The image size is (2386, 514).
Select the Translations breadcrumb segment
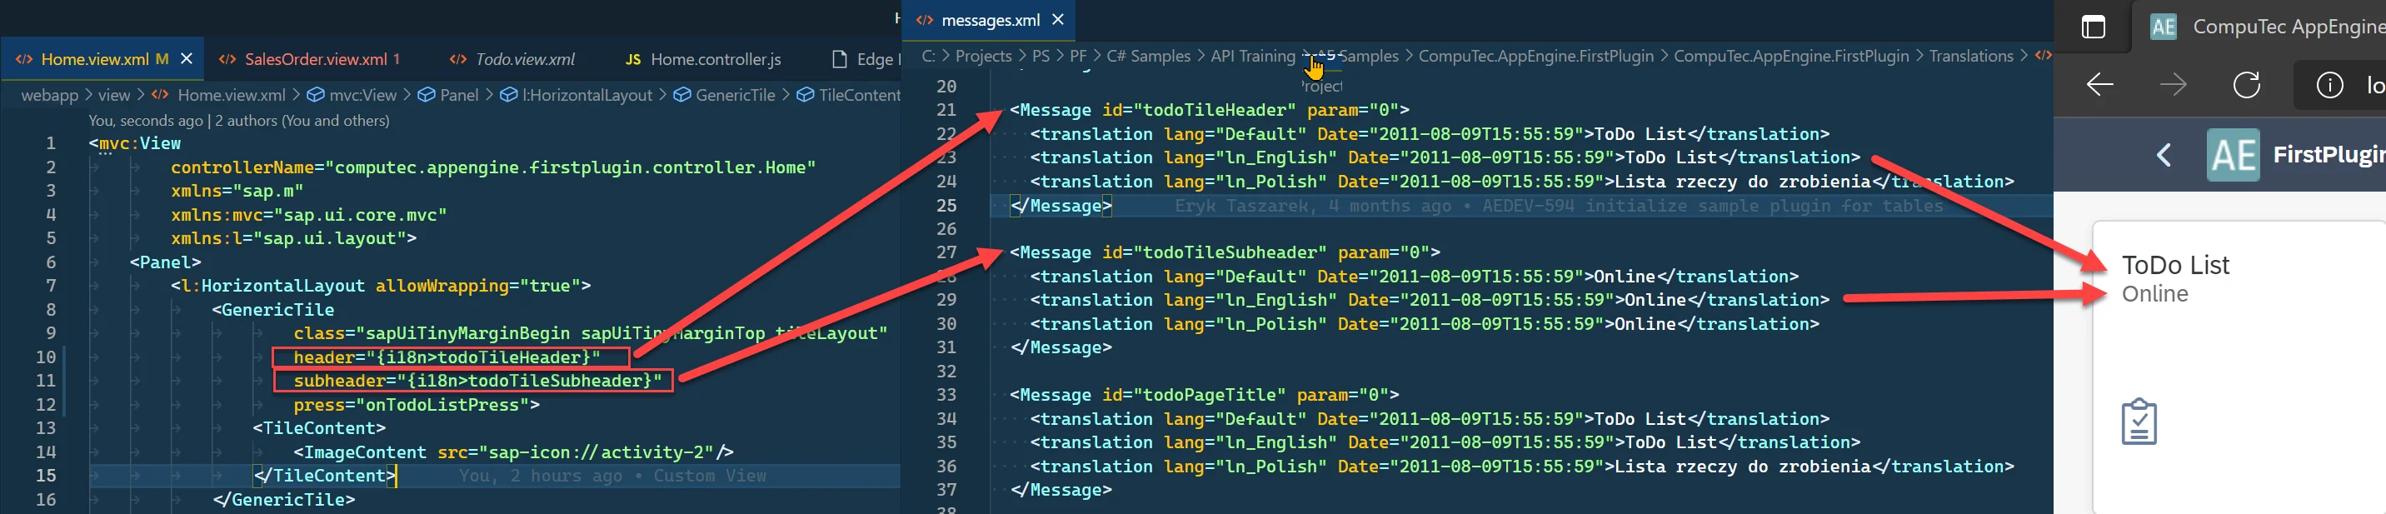(x=1970, y=57)
